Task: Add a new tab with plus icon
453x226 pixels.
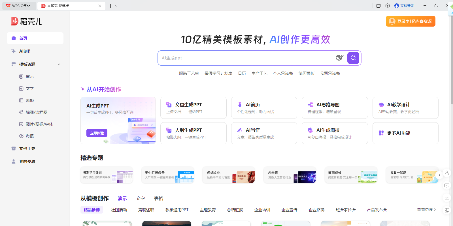Action: [110, 6]
